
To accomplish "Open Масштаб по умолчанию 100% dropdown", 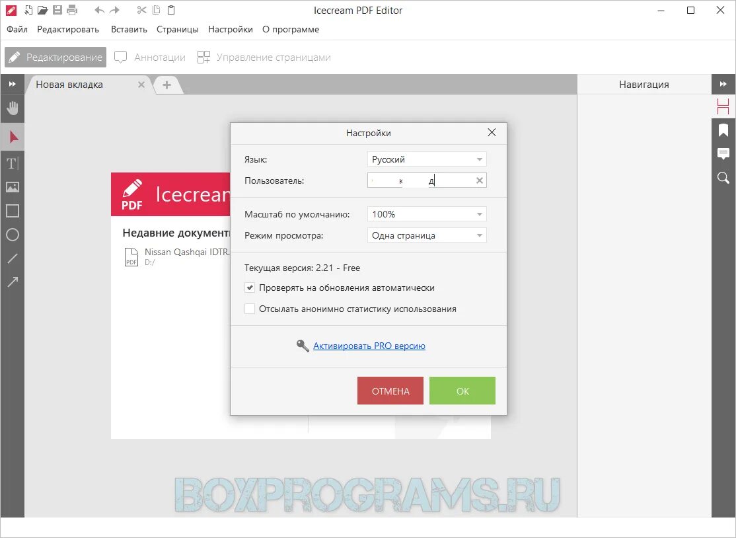I will 427,214.
